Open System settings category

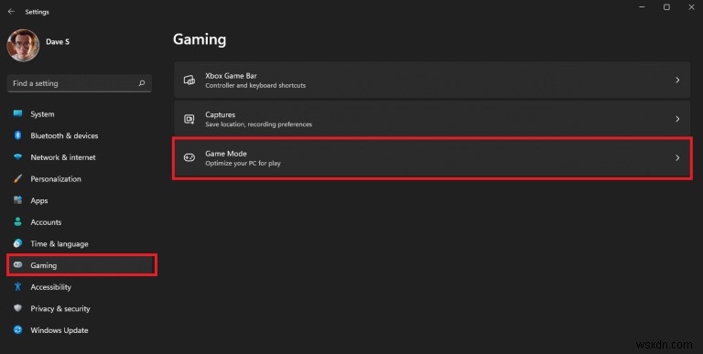tap(42, 114)
